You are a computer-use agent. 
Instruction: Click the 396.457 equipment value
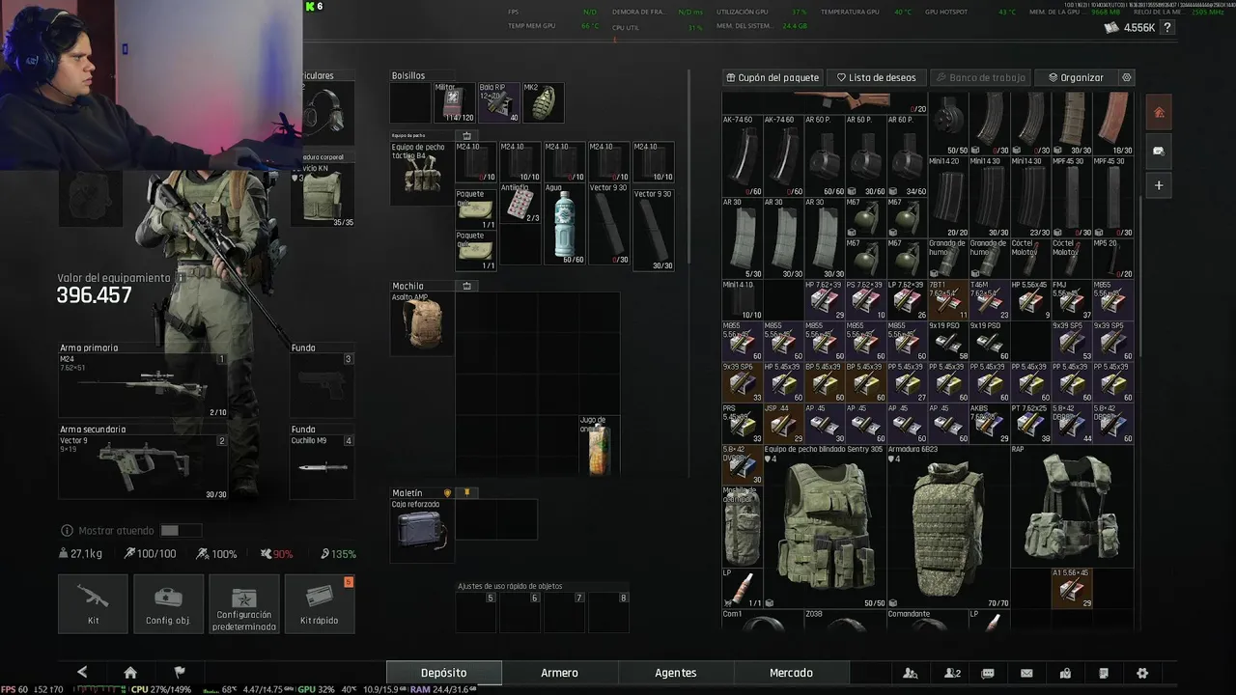94,295
